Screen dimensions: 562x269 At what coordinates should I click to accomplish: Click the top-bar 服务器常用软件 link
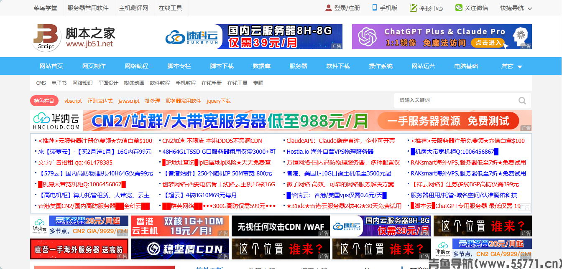pos(88,8)
